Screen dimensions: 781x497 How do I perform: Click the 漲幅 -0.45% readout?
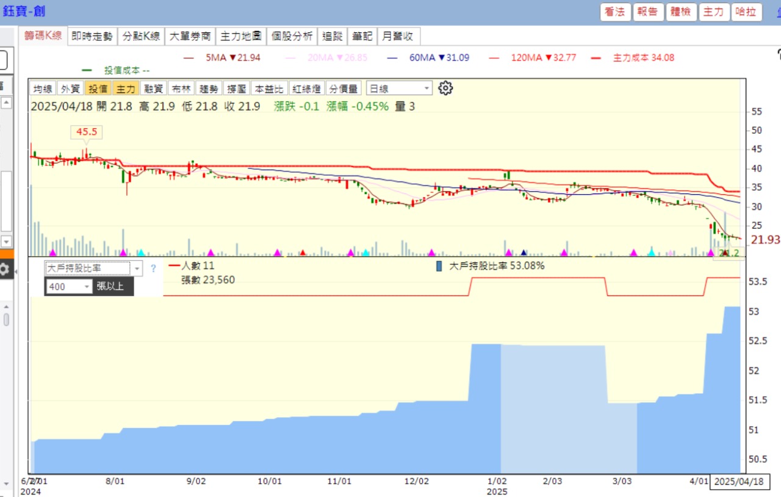358,106
